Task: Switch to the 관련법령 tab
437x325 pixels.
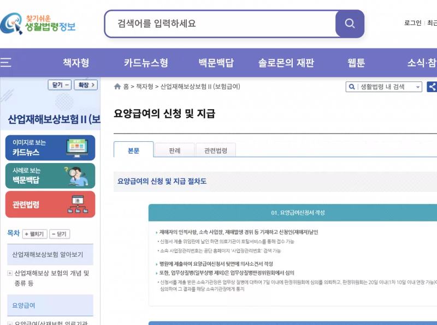Action: point(216,151)
